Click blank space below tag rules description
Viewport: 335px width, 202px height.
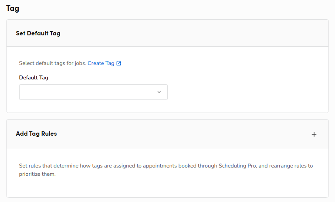[174, 188]
